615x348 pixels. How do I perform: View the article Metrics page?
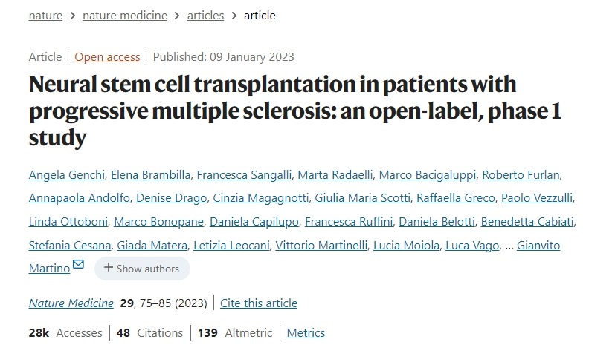pos(306,332)
